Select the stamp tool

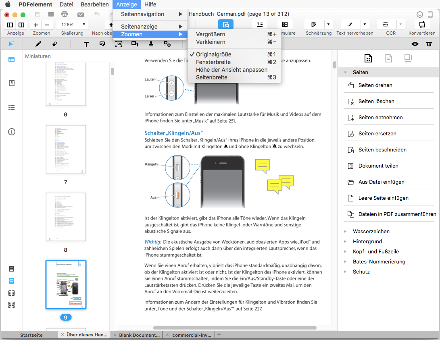point(151,44)
